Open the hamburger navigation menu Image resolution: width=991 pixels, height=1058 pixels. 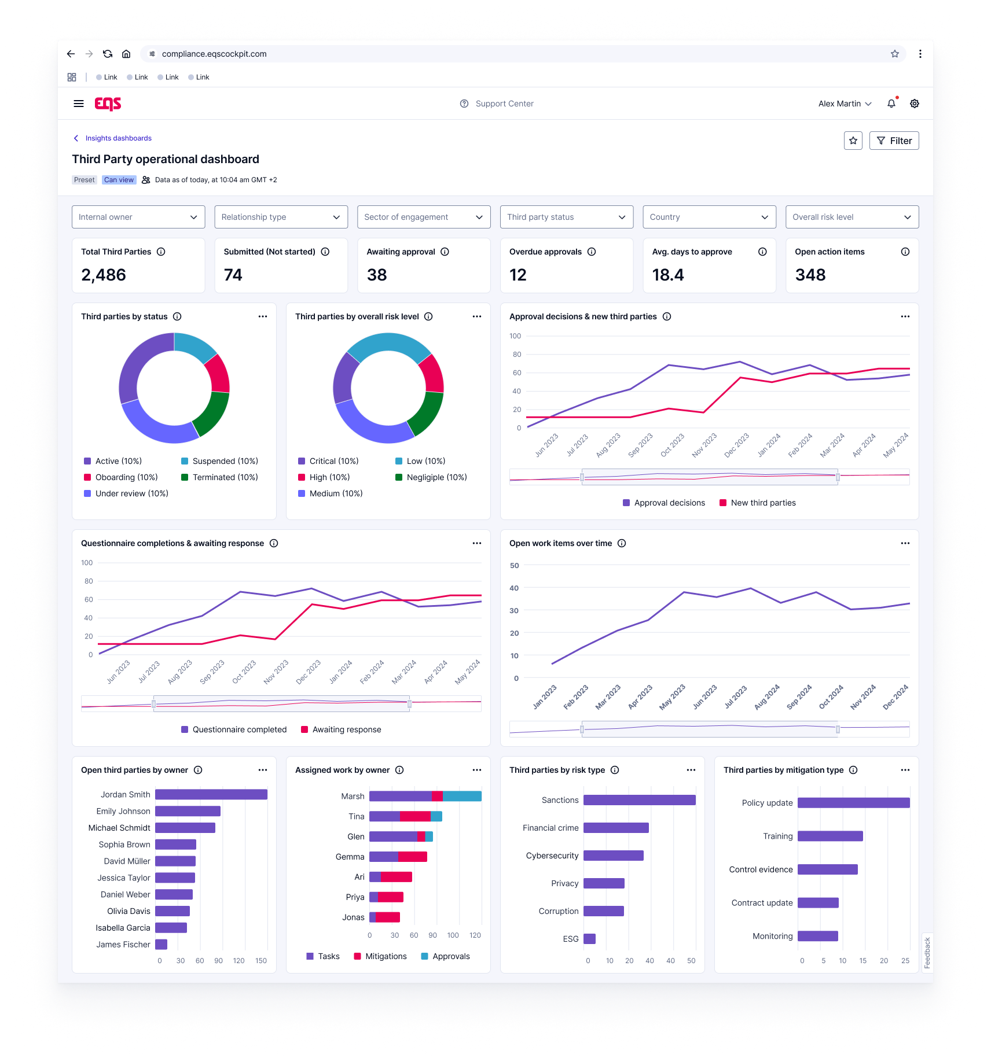[79, 104]
